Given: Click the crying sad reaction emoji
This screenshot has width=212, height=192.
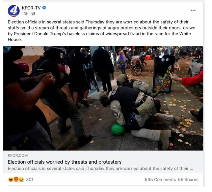Looking at the screenshot, I should tap(21, 179).
